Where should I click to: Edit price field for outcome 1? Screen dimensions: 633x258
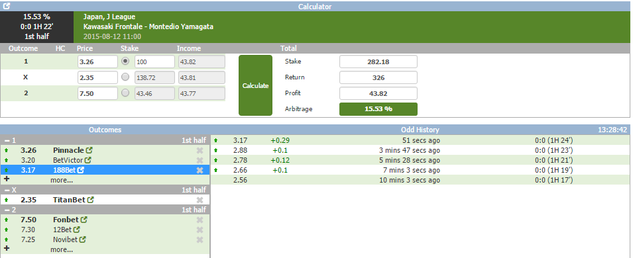point(97,62)
